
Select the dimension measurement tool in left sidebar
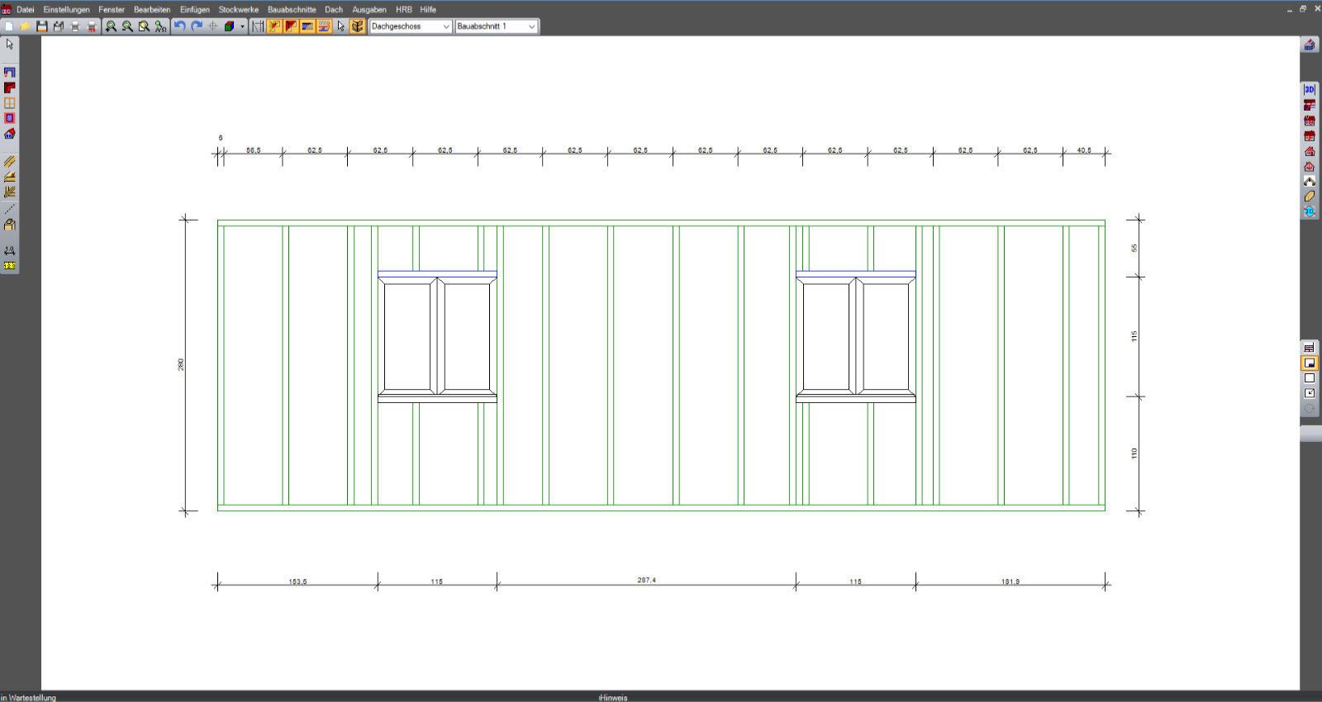(10, 250)
